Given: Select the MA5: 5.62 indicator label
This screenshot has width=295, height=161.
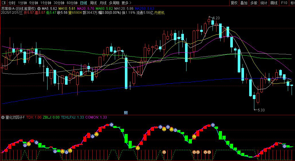Looking at the screenshot, I should [49, 9].
